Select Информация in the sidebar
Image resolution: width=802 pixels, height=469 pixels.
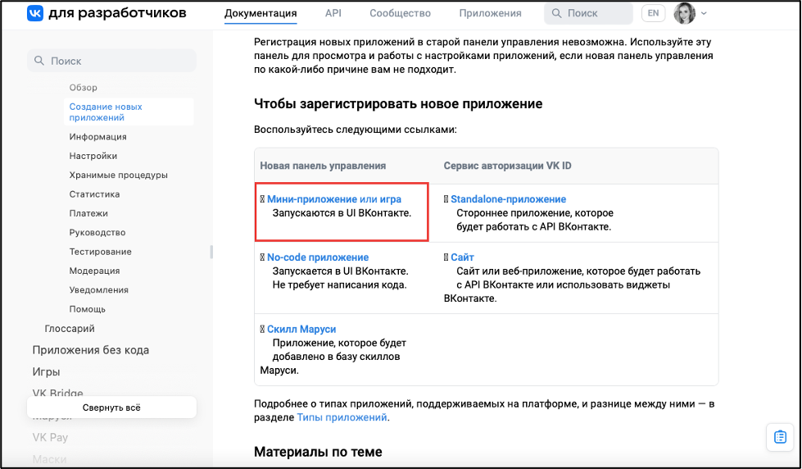point(97,137)
